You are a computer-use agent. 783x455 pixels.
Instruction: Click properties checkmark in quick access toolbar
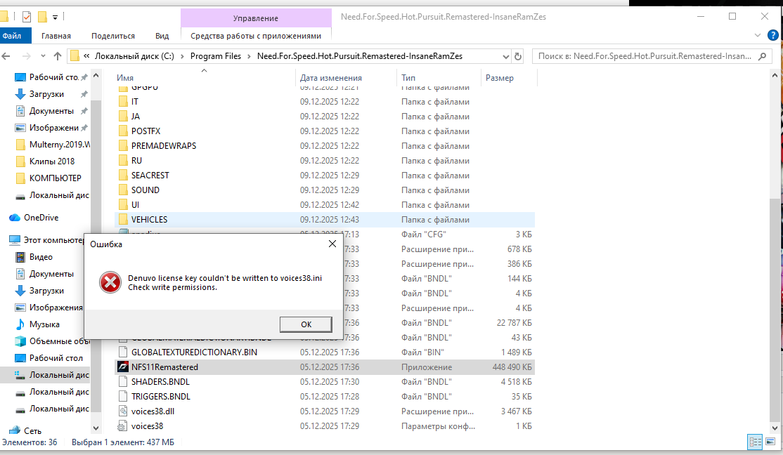pos(27,16)
